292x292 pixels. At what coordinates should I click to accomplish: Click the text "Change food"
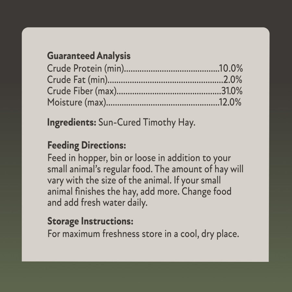(x=207, y=191)
